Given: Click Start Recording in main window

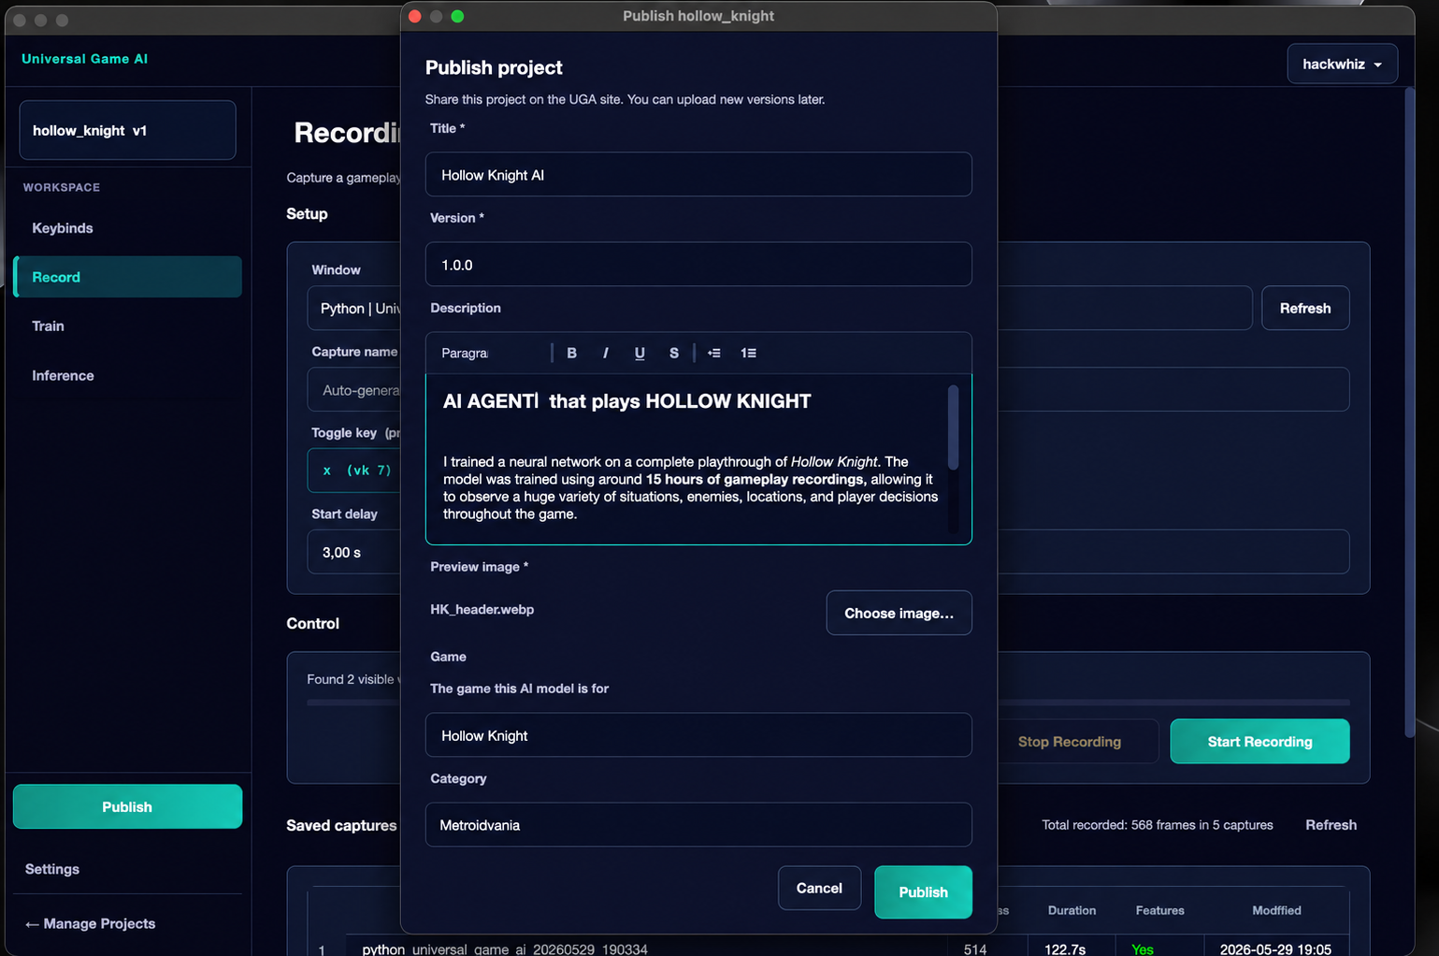Looking at the screenshot, I should [1259, 742].
